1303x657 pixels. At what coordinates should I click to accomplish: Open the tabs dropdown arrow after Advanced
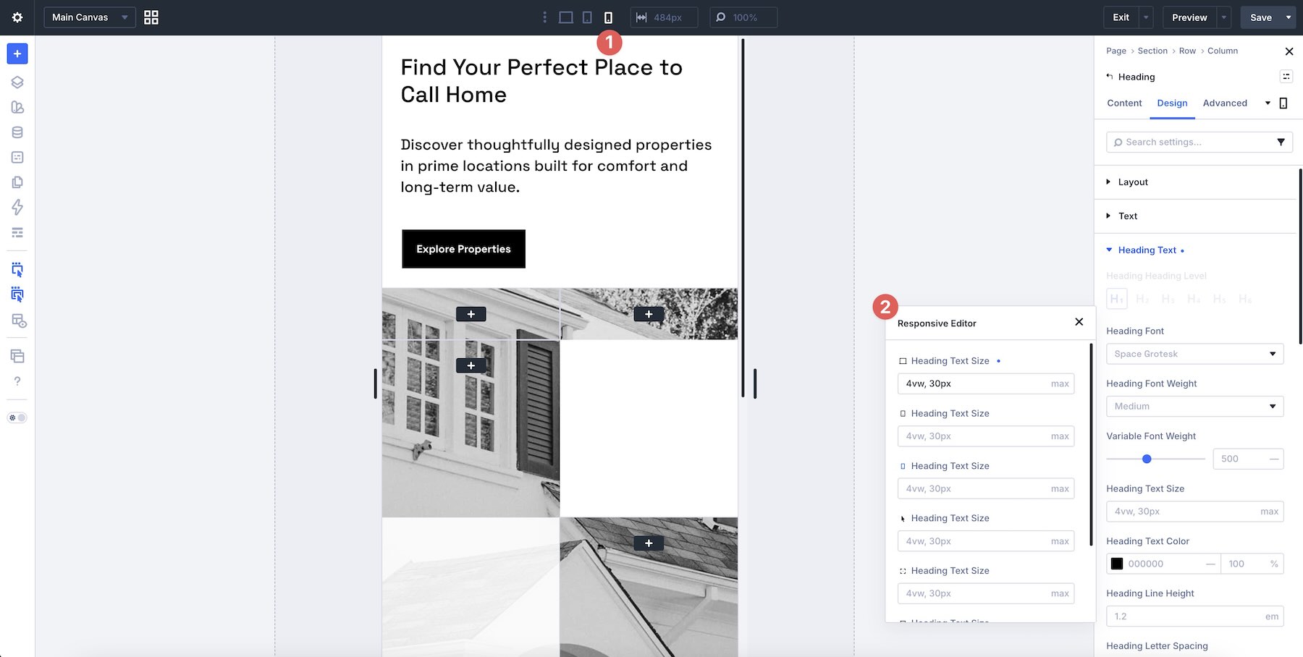click(1268, 103)
